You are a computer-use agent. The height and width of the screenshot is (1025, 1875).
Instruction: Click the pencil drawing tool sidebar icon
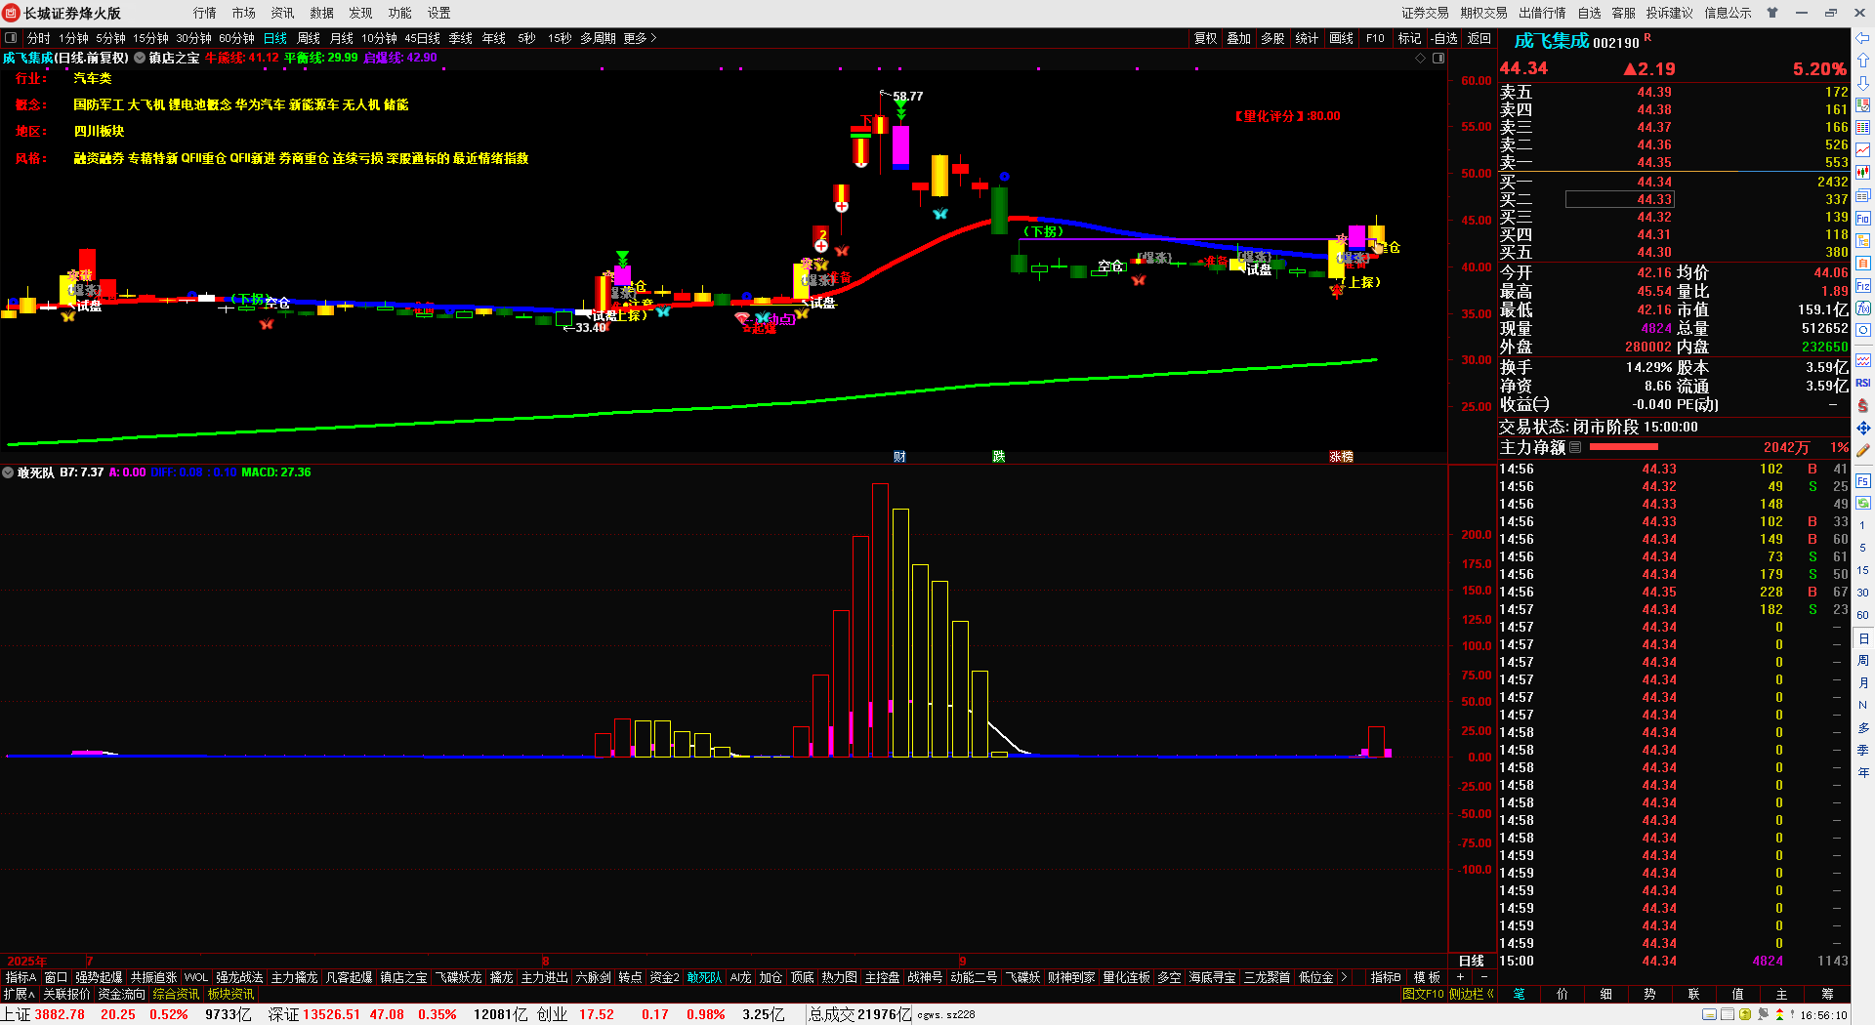[x=1863, y=451]
